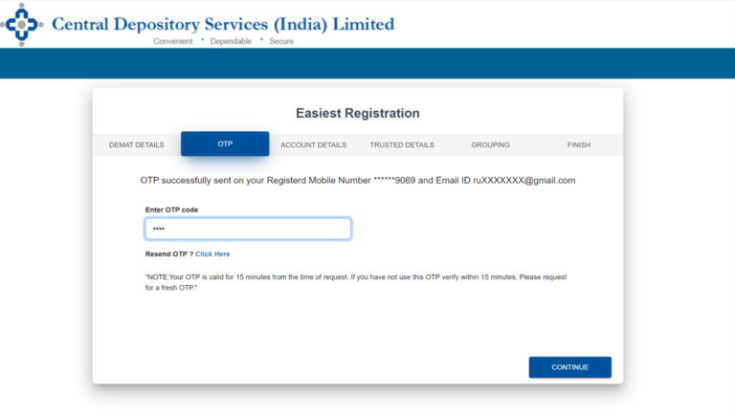The width and height of the screenshot is (735, 416).
Task: Click the OTP validity note text
Action: [x=356, y=282]
